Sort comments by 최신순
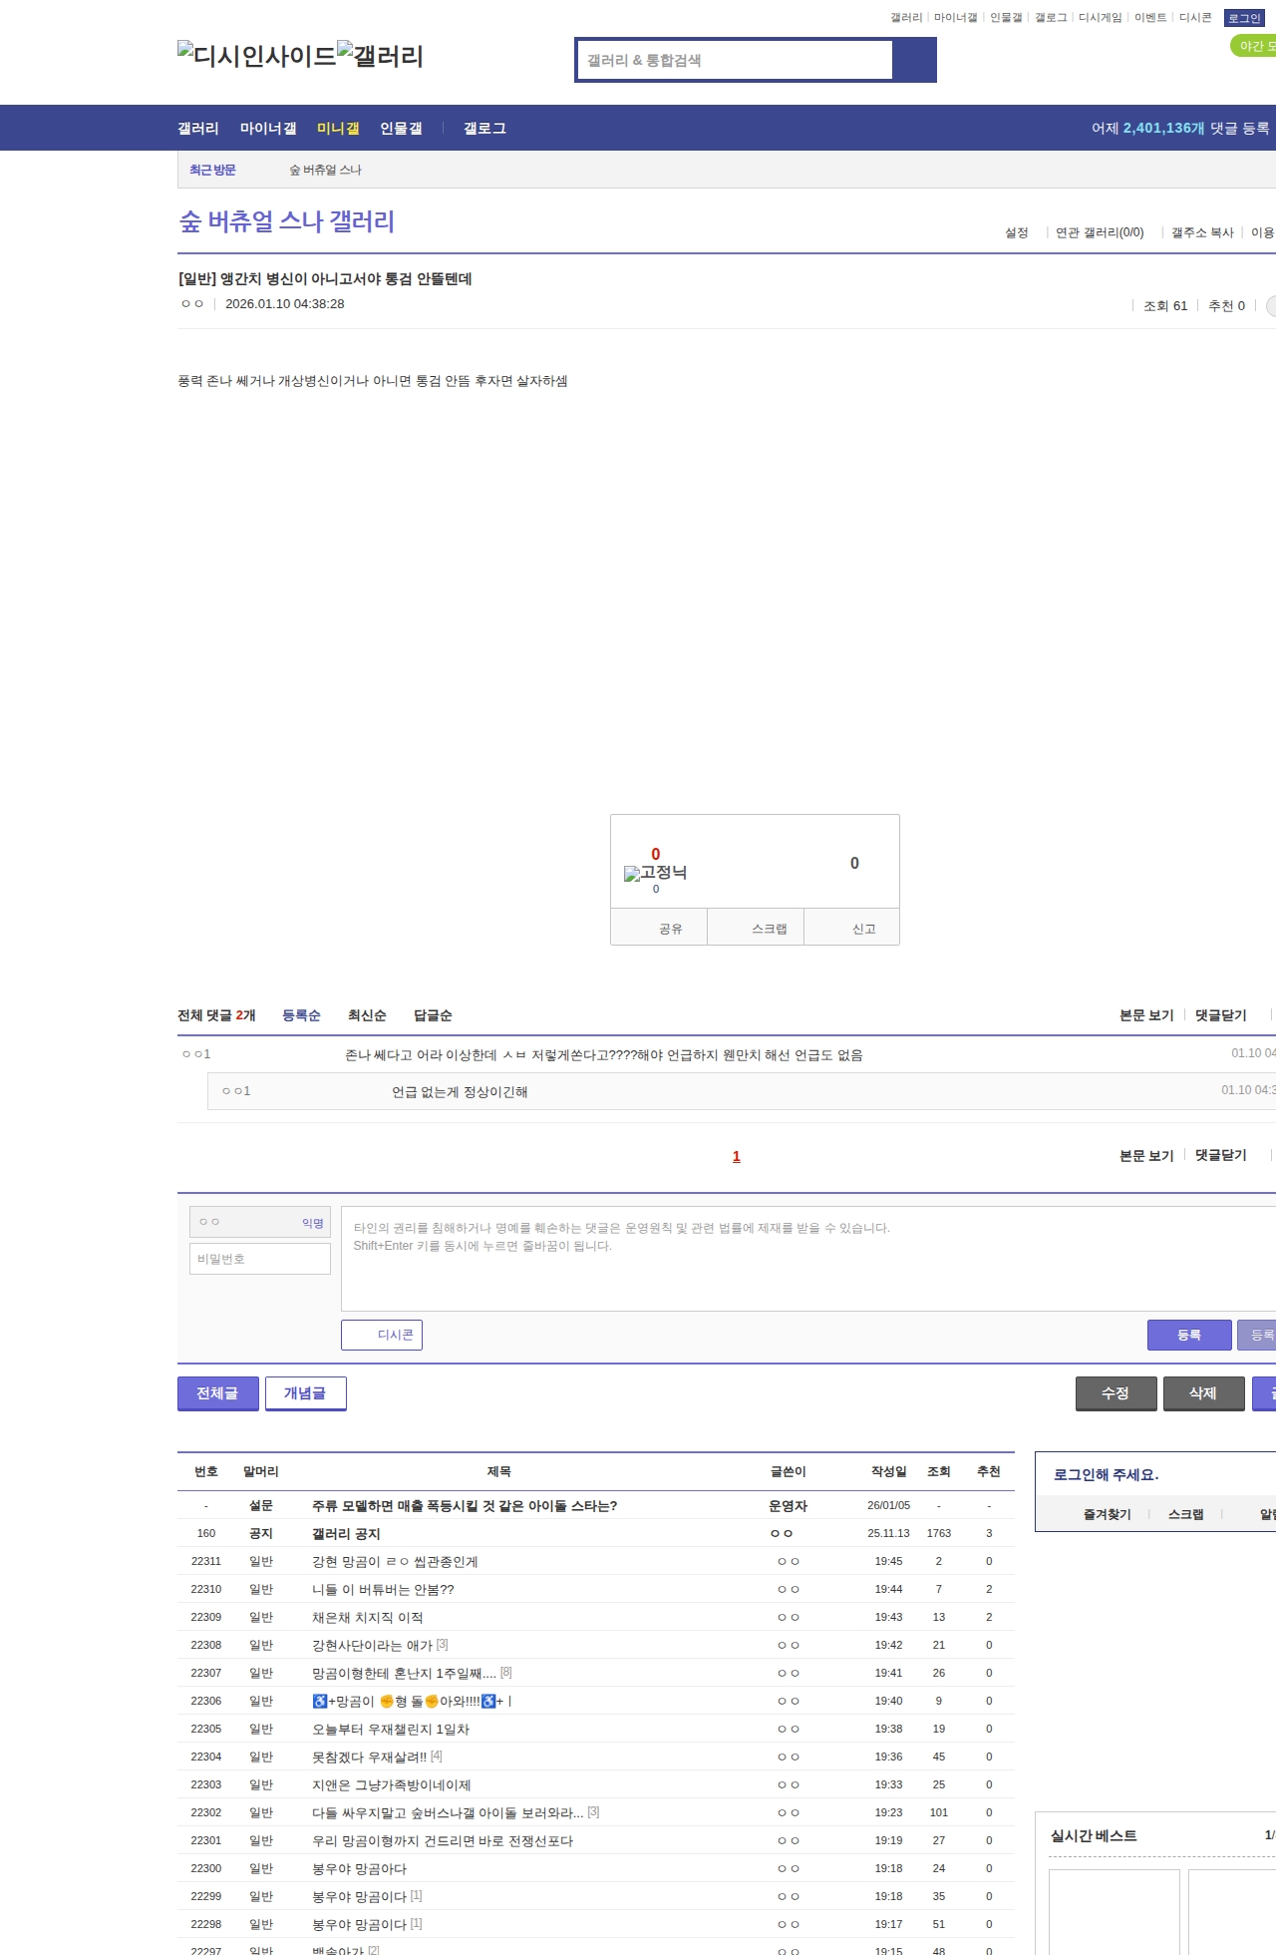Viewport: 1276px width, 1955px height. 367,1015
